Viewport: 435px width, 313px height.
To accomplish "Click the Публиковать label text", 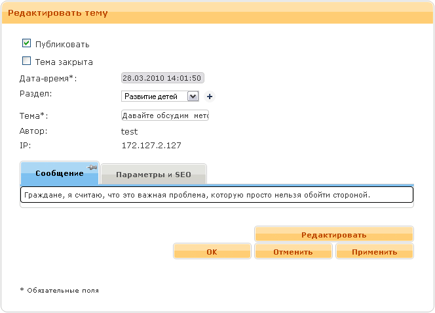I will (x=62, y=45).
